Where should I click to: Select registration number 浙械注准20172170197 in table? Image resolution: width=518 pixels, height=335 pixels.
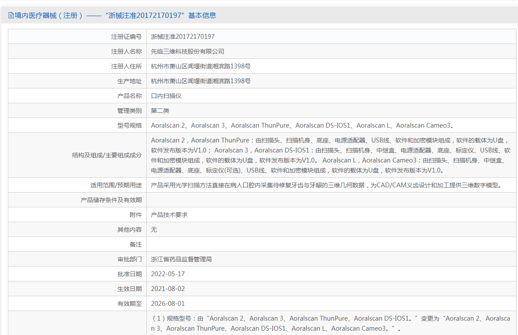(183, 37)
